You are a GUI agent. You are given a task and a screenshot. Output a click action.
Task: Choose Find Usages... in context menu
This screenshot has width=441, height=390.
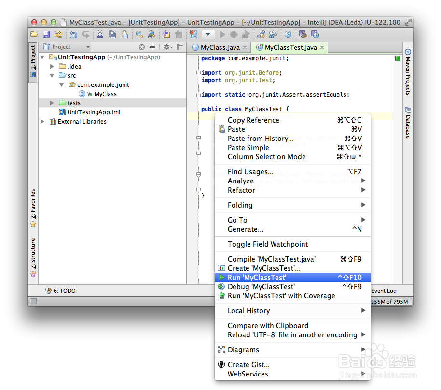tap(292, 172)
